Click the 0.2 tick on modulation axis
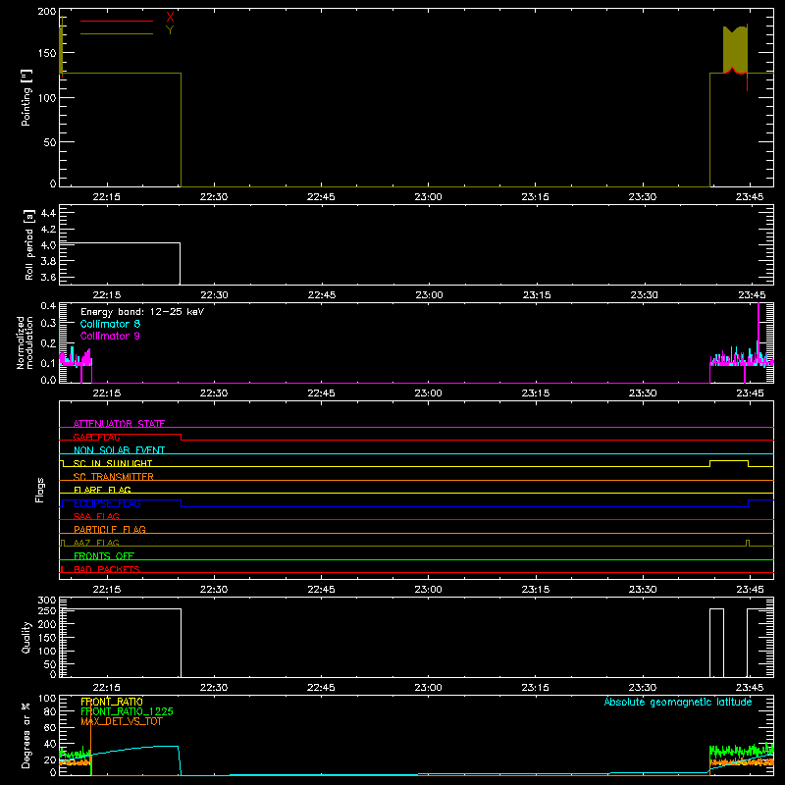 pos(48,343)
